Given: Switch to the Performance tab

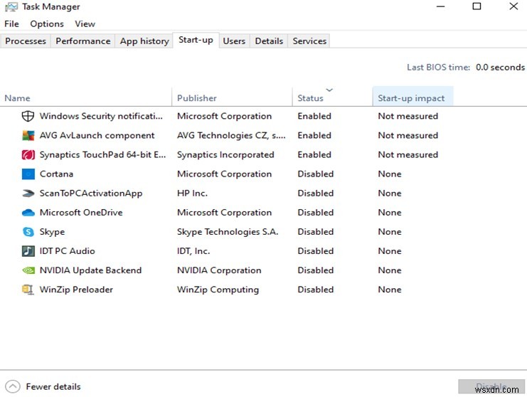Looking at the screenshot, I should (x=83, y=41).
